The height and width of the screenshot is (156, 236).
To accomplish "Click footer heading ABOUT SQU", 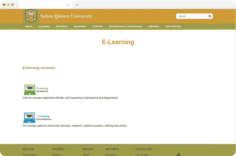I will (x=28, y=149).
